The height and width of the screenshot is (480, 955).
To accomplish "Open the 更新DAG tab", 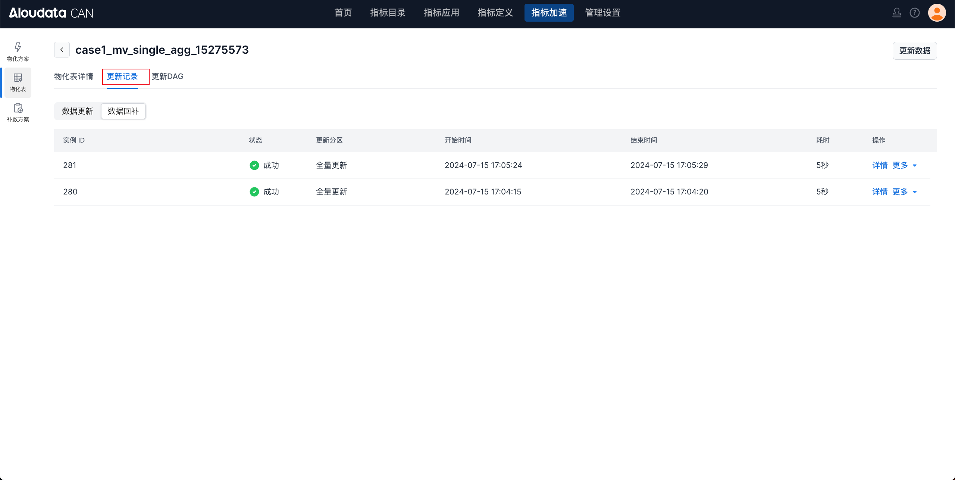I will pyautogui.click(x=167, y=77).
